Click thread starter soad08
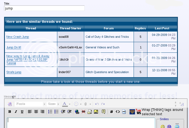This screenshot has width=189, height=128. (64, 37)
